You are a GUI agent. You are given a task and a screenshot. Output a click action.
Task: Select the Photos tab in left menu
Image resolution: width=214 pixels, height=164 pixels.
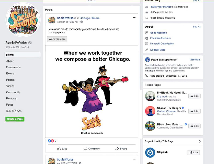(x=11, y=80)
